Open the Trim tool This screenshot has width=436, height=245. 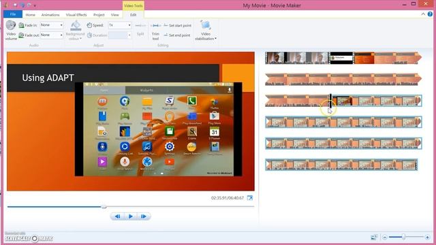155,31
